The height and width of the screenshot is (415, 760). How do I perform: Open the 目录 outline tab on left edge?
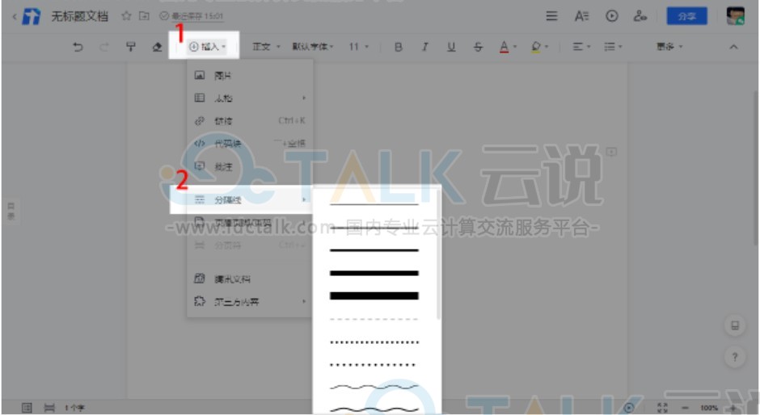[11, 212]
